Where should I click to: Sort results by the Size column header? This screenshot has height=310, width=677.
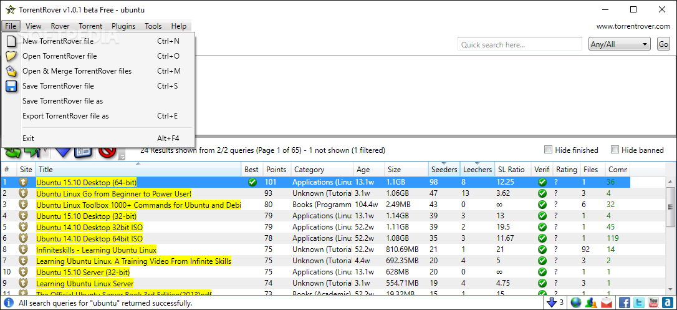406,169
